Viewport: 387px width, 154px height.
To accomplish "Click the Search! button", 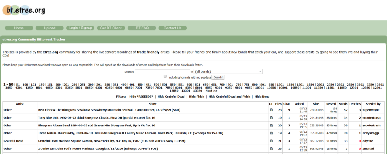I will coord(218,77).
